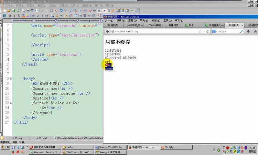
Task: Open the color palette grid icon
Action: tap(28, 15)
